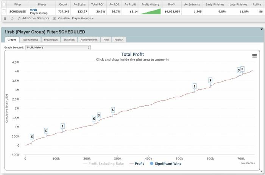Click the dollar win marker near 1M profit
This screenshot has width=265, height=175.
[62, 126]
